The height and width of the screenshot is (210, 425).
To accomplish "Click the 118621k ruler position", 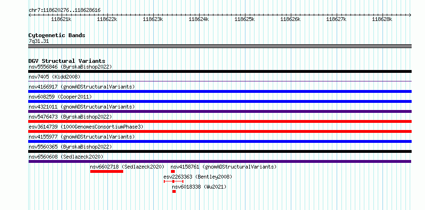I will (x=61, y=19).
